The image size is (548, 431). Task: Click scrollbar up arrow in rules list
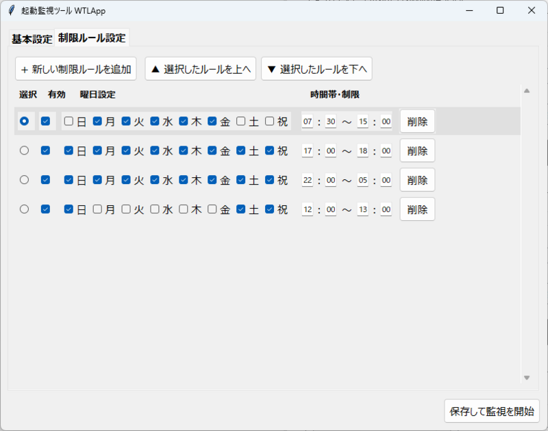pyautogui.click(x=526, y=90)
